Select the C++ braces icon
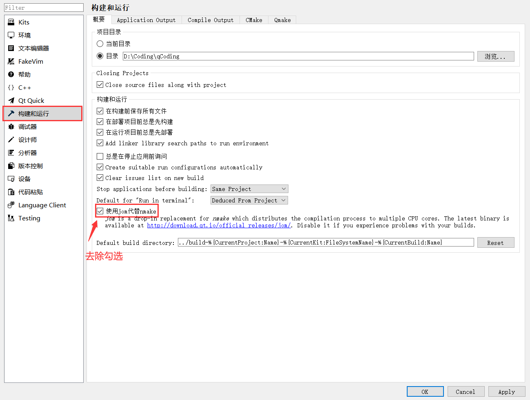 click(x=11, y=87)
